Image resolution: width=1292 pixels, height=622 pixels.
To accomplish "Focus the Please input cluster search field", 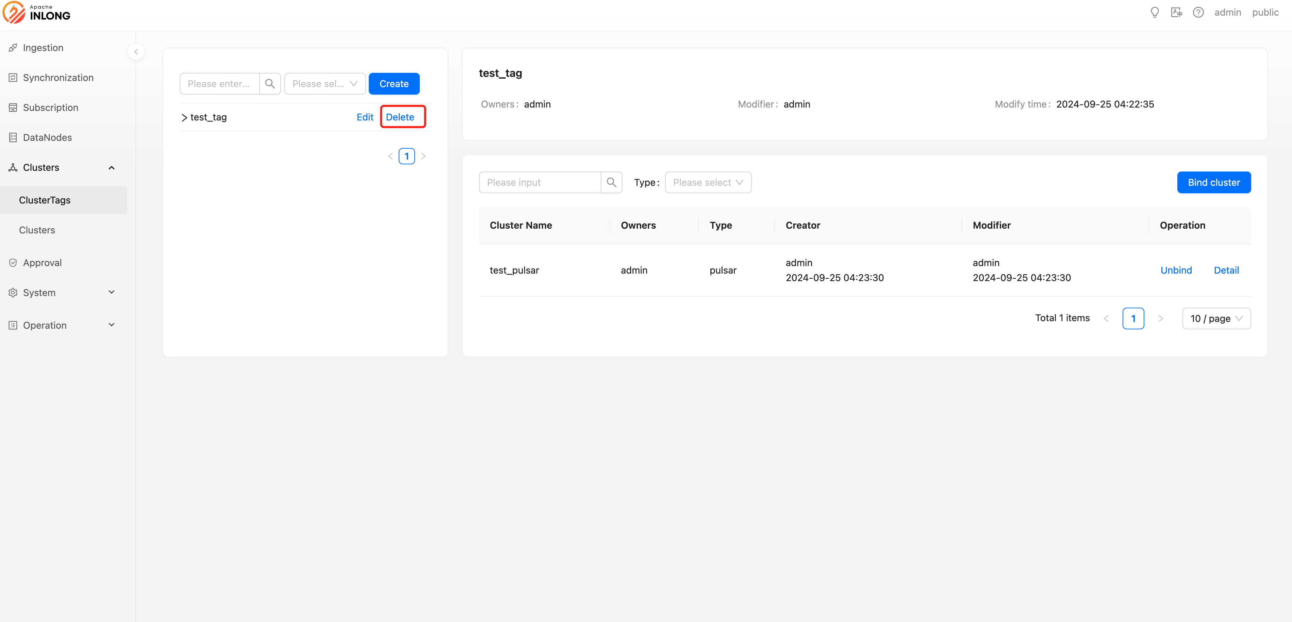I will tap(540, 183).
